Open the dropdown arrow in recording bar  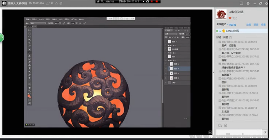point(143,2)
